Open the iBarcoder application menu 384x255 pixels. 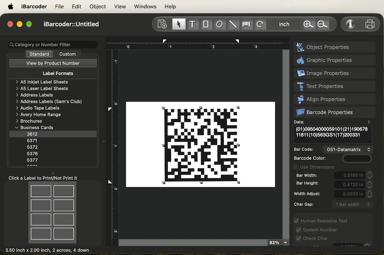pos(34,7)
